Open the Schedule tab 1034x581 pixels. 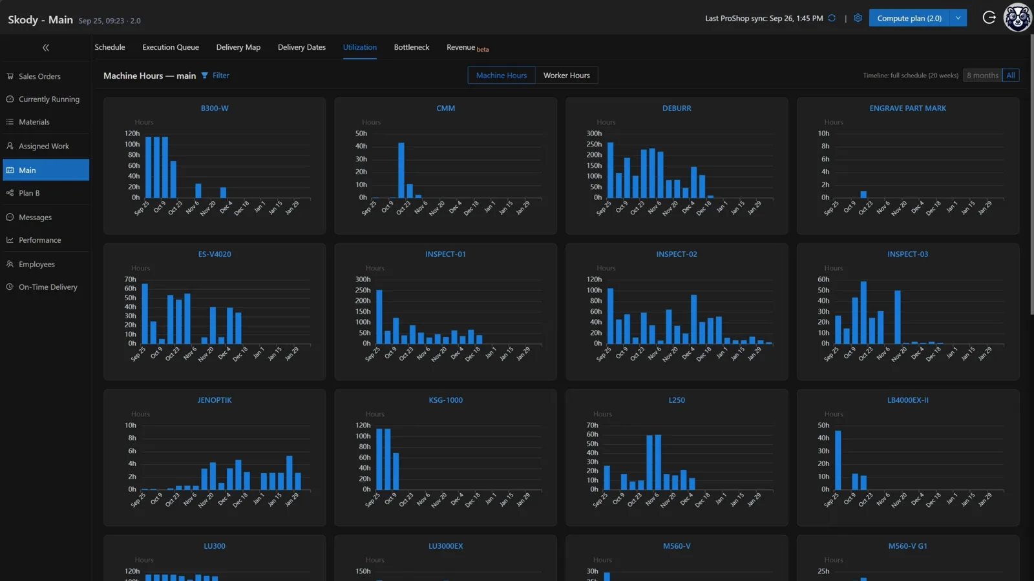(x=110, y=47)
